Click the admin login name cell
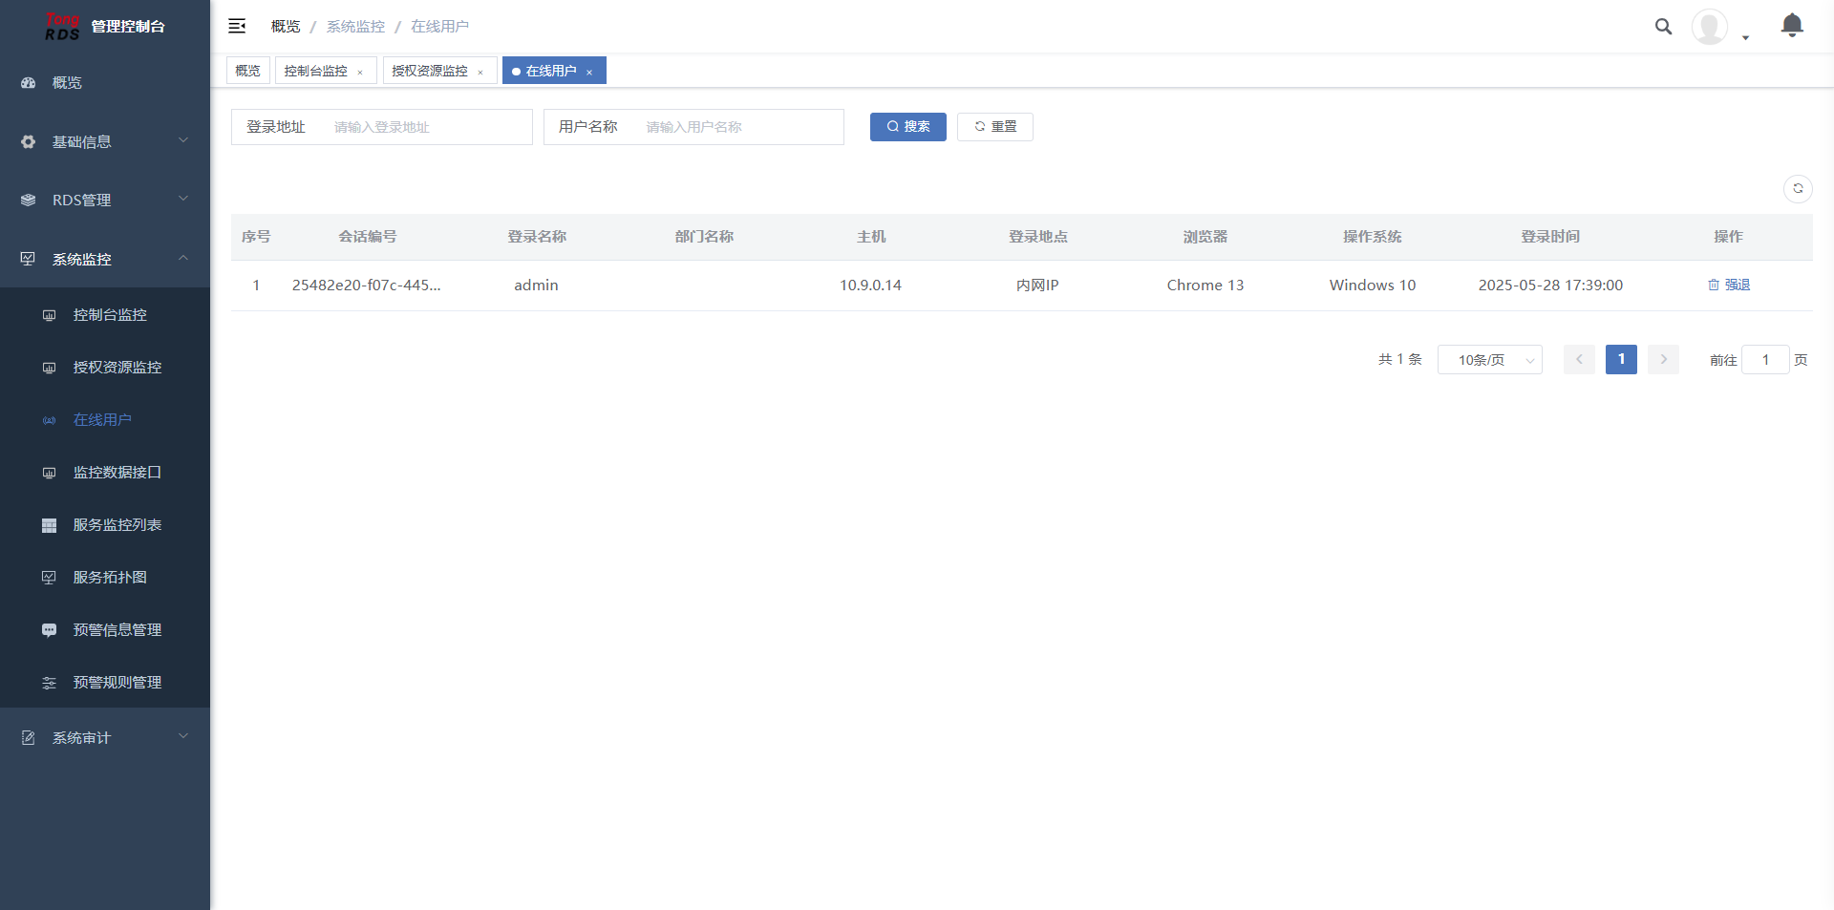 pyautogui.click(x=536, y=286)
